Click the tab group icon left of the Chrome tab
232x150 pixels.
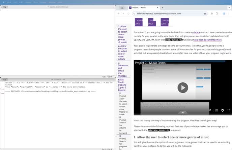[x=122, y=8]
